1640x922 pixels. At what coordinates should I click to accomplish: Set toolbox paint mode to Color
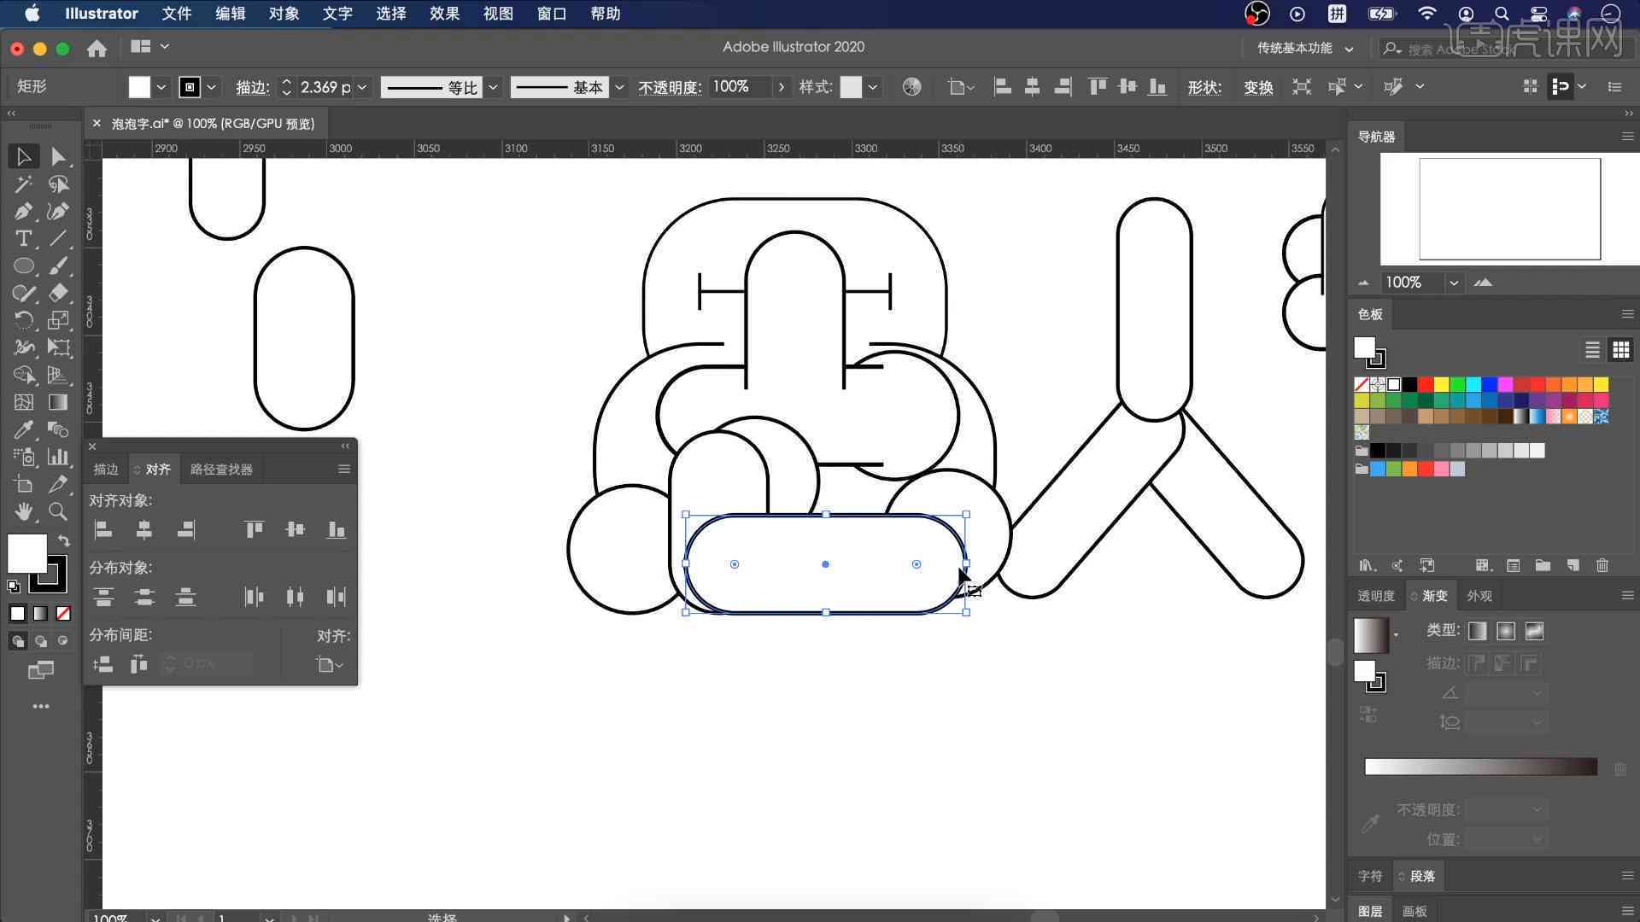point(18,613)
